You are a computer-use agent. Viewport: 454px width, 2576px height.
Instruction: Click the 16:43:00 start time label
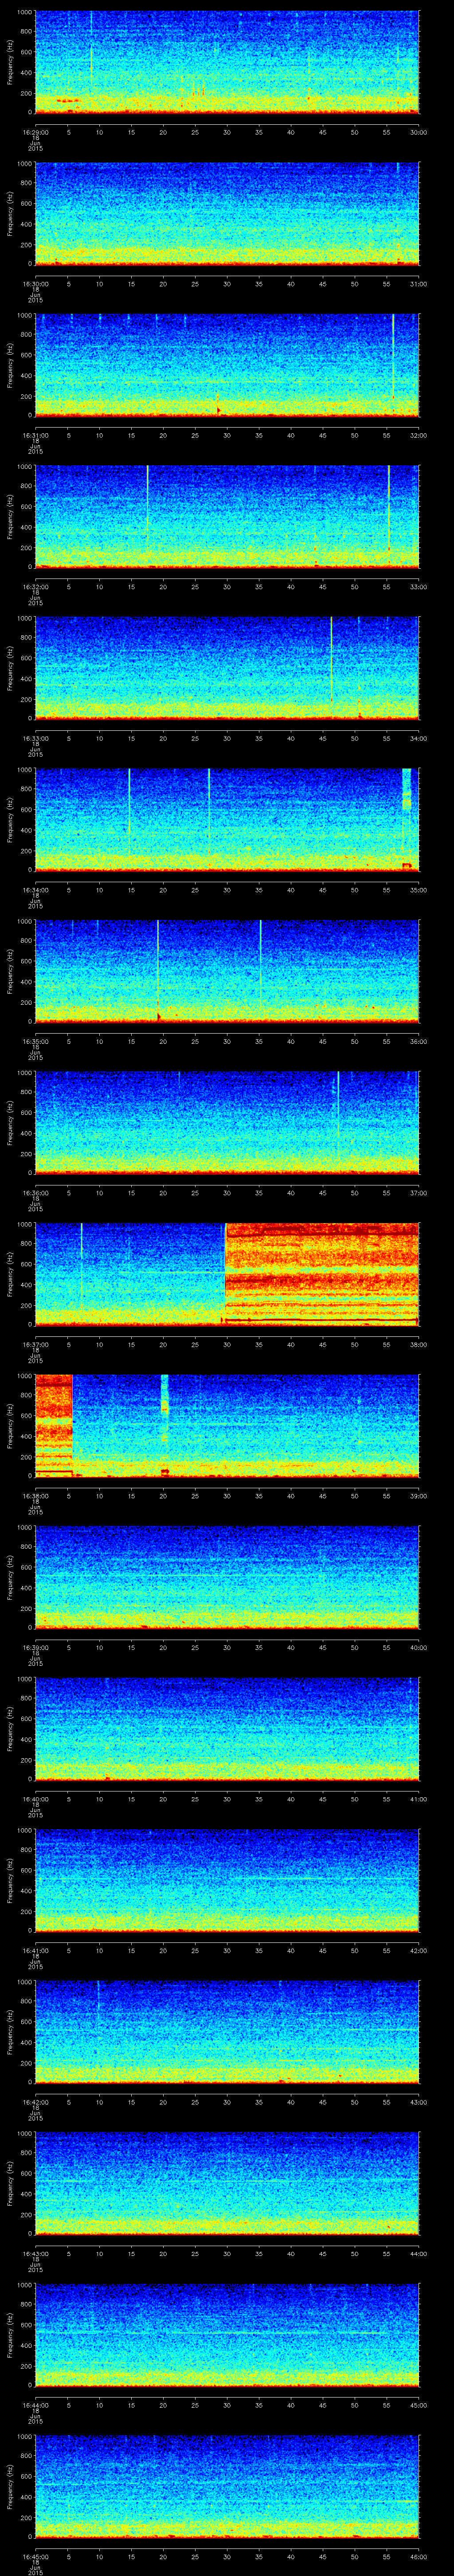pyautogui.click(x=35, y=2254)
